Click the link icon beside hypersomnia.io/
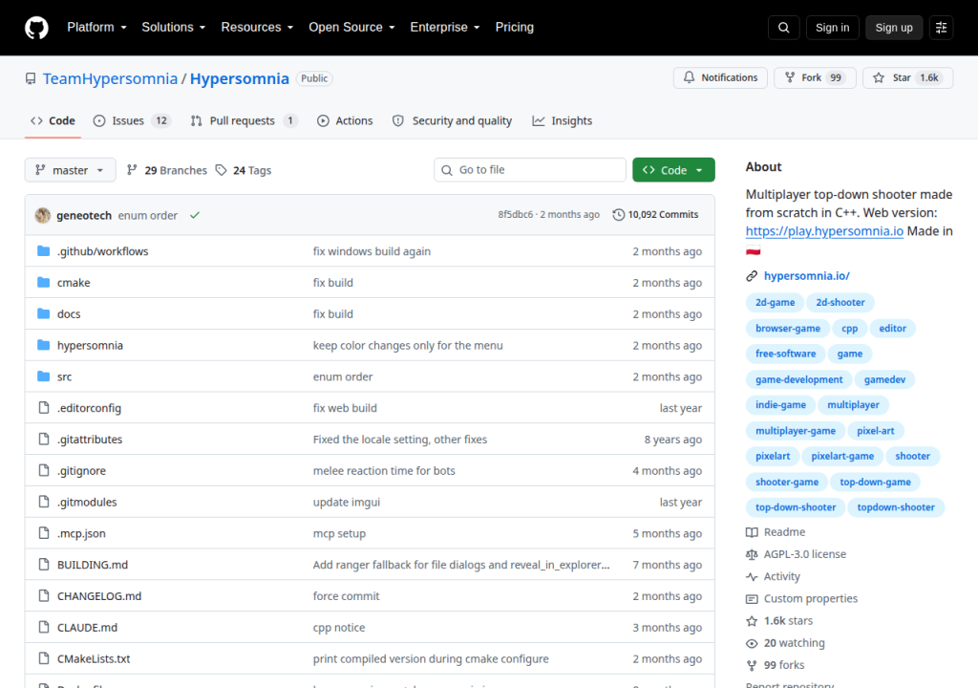 coord(752,276)
